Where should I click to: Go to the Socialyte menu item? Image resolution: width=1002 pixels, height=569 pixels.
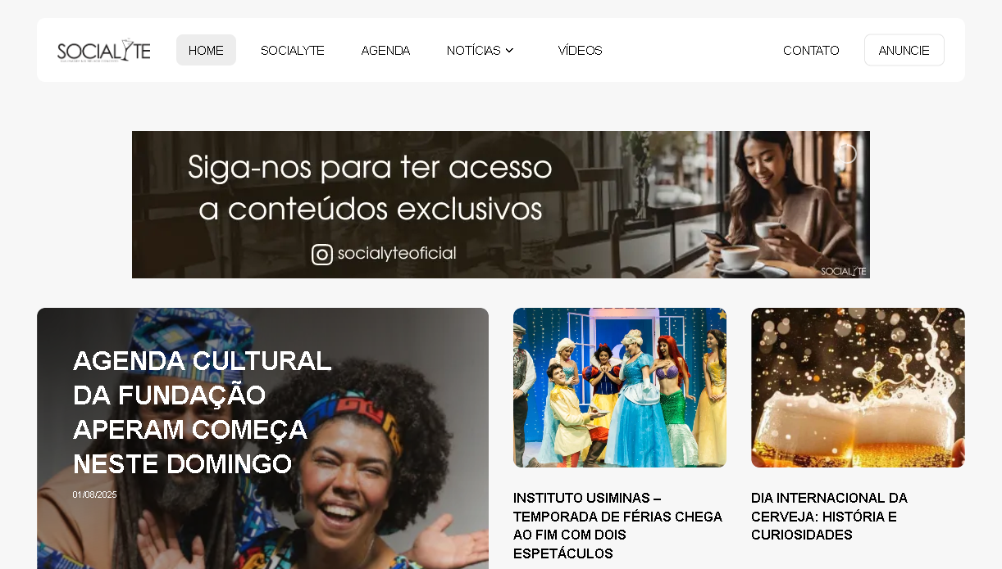point(293,50)
